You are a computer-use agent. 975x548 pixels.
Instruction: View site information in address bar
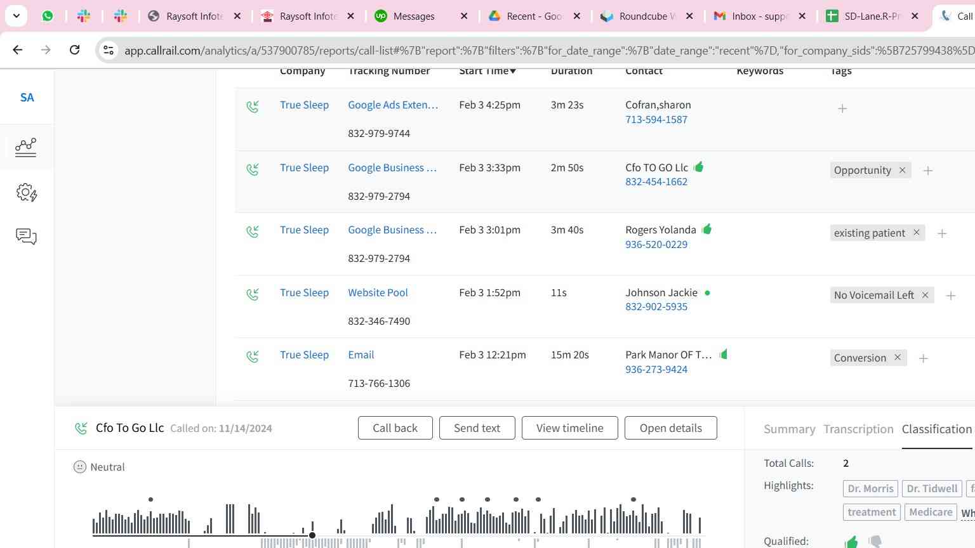(109, 50)
